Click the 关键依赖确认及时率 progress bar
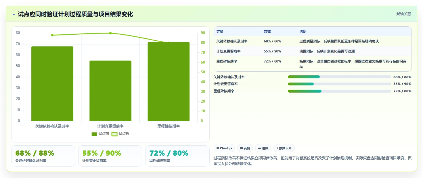 pos(339,77)
